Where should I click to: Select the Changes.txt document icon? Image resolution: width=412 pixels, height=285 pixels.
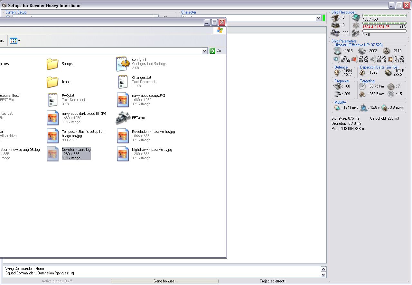tap(123, 82)
